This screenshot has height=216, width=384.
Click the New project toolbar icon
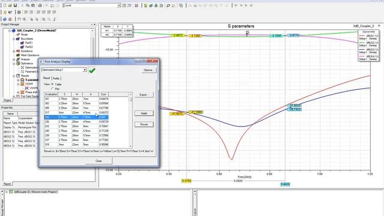(x=5, y=5)
